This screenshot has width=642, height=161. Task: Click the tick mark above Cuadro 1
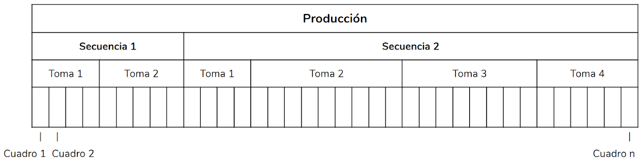click(40, 136)
